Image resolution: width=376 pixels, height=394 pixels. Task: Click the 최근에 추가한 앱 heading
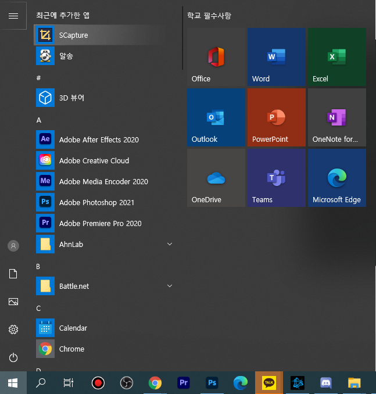(x=63, y=15)
